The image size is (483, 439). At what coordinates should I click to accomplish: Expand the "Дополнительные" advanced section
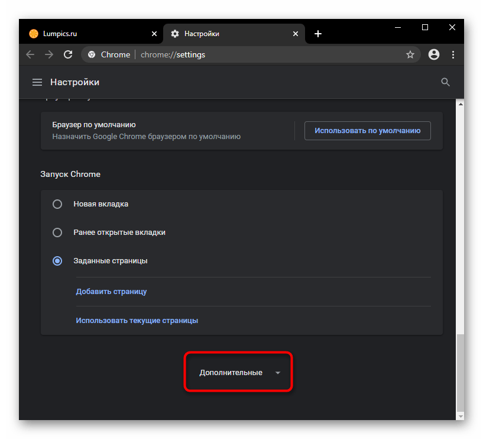point(231,373)
